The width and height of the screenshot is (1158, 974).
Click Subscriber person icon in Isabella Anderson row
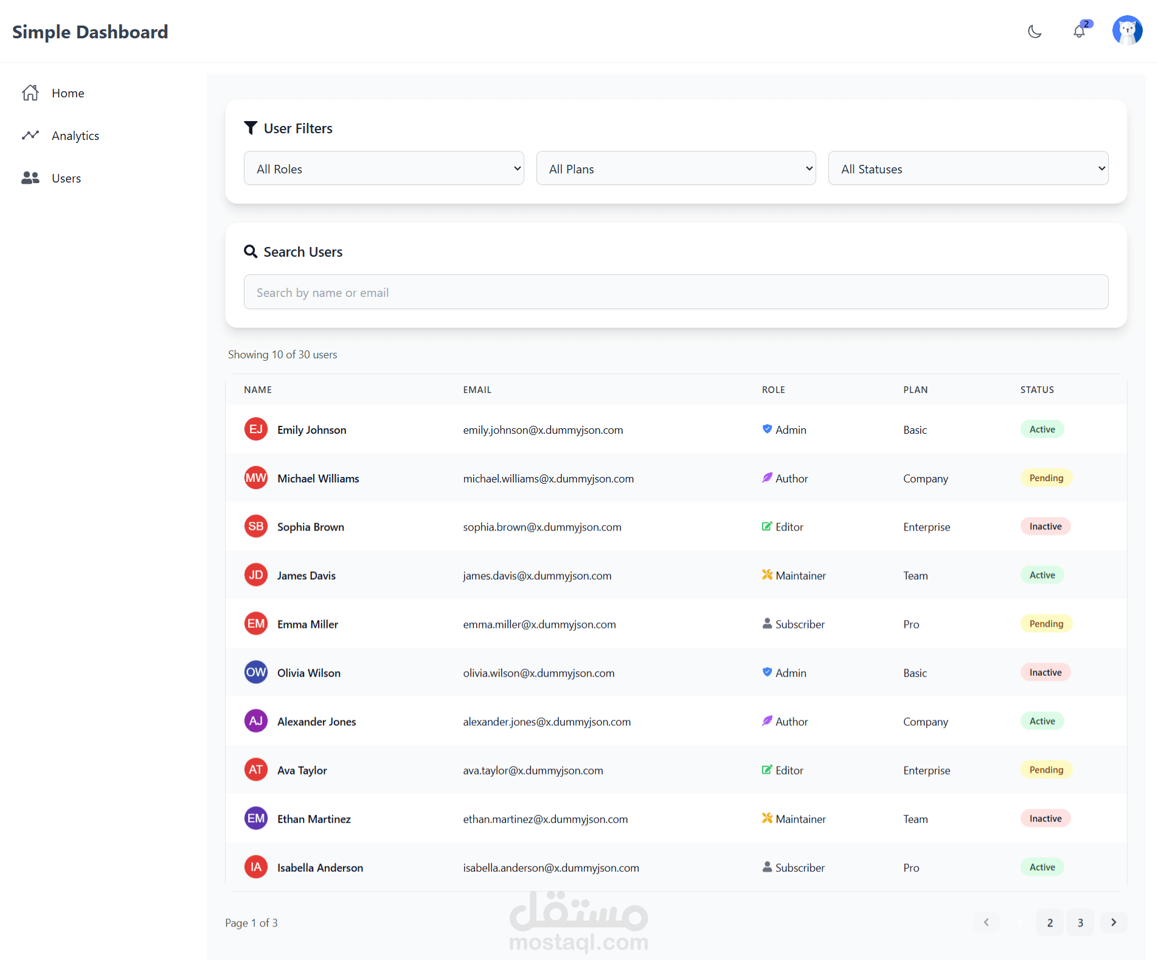[x=767, y=867]
